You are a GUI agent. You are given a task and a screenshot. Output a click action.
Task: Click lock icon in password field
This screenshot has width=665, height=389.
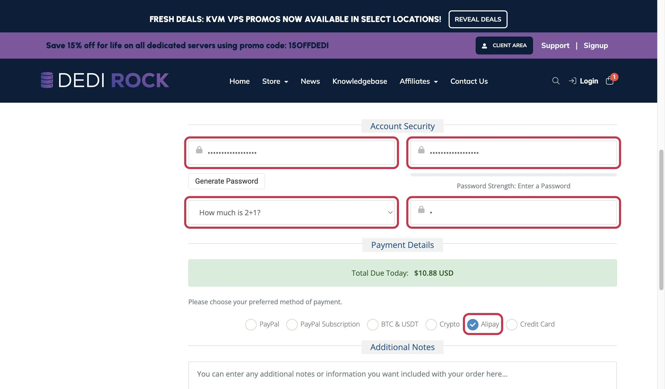point(199,150)
